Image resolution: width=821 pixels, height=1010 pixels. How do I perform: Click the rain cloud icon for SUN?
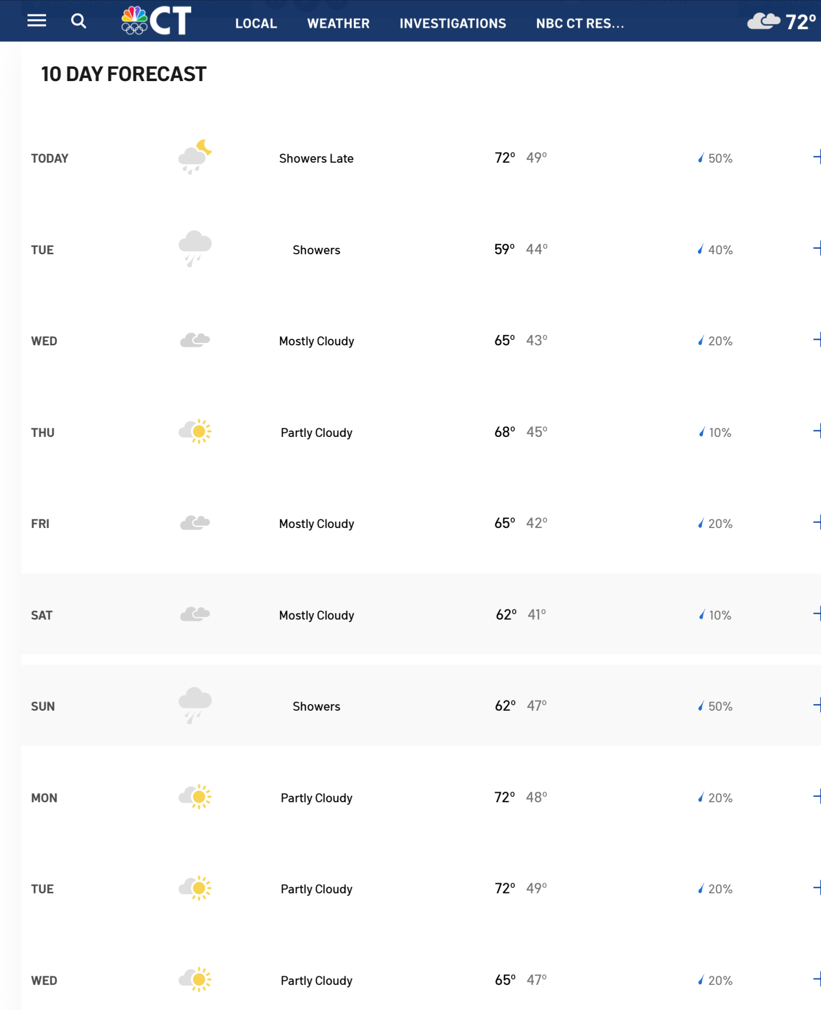pyautogui.click(x=195, y=705)
